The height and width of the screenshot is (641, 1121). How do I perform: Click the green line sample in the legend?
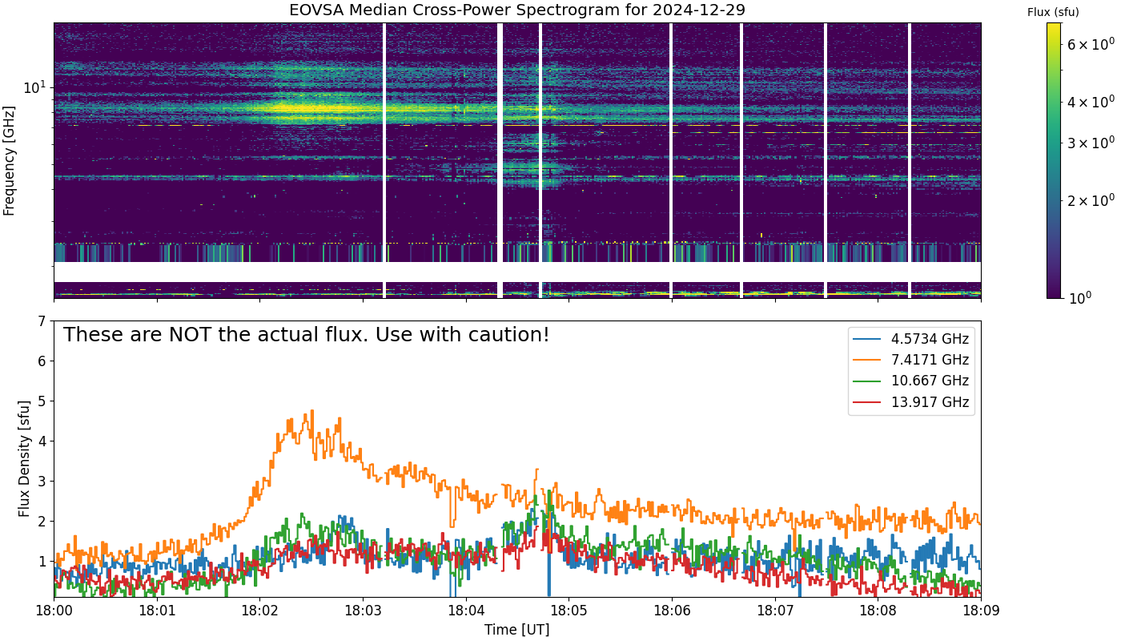click(868, 381)
